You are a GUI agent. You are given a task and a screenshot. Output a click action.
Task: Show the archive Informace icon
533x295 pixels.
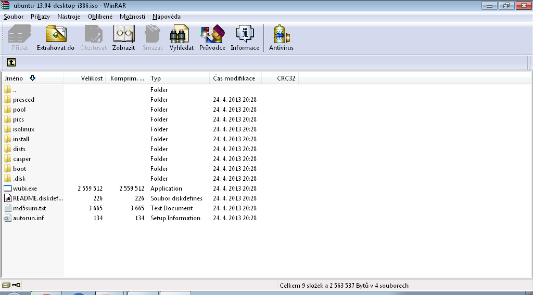245,34
